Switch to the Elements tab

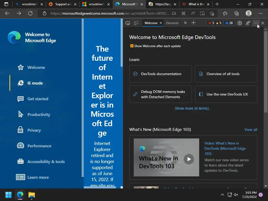[172, 23]
